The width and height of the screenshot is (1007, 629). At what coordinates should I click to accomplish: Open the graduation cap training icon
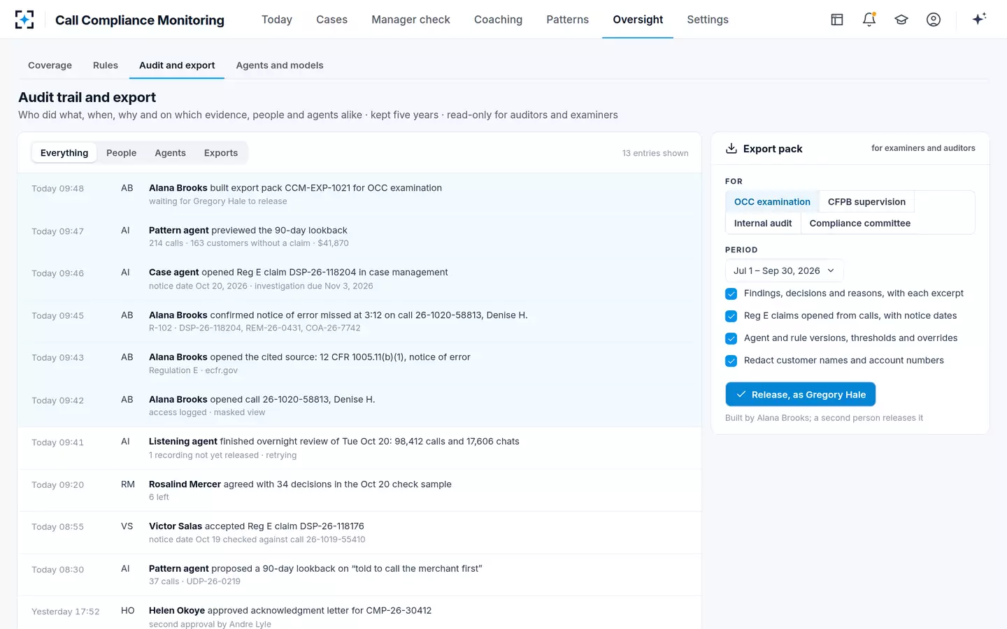pos(901,20)
